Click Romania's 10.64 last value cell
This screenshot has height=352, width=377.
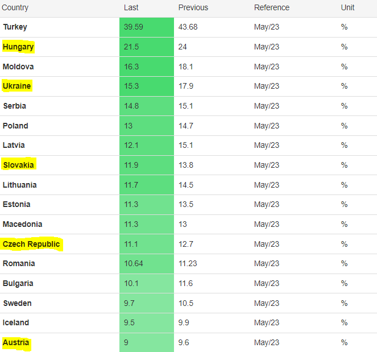click(x=146, y=263)
